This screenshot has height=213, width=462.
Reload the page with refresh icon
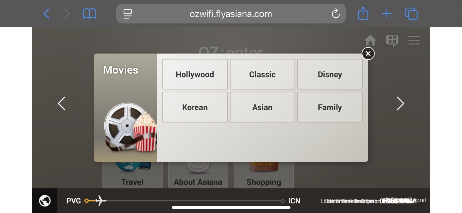[x=336, y=14]
